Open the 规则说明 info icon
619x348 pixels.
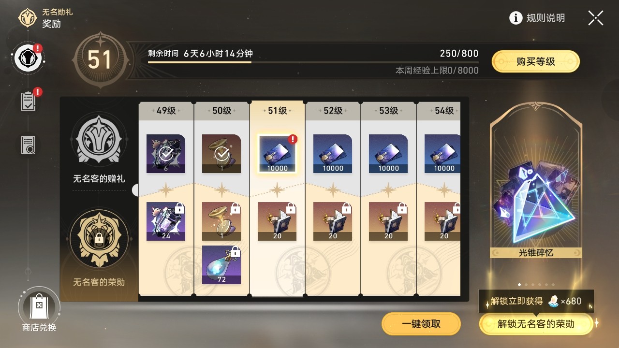point(516,18)
